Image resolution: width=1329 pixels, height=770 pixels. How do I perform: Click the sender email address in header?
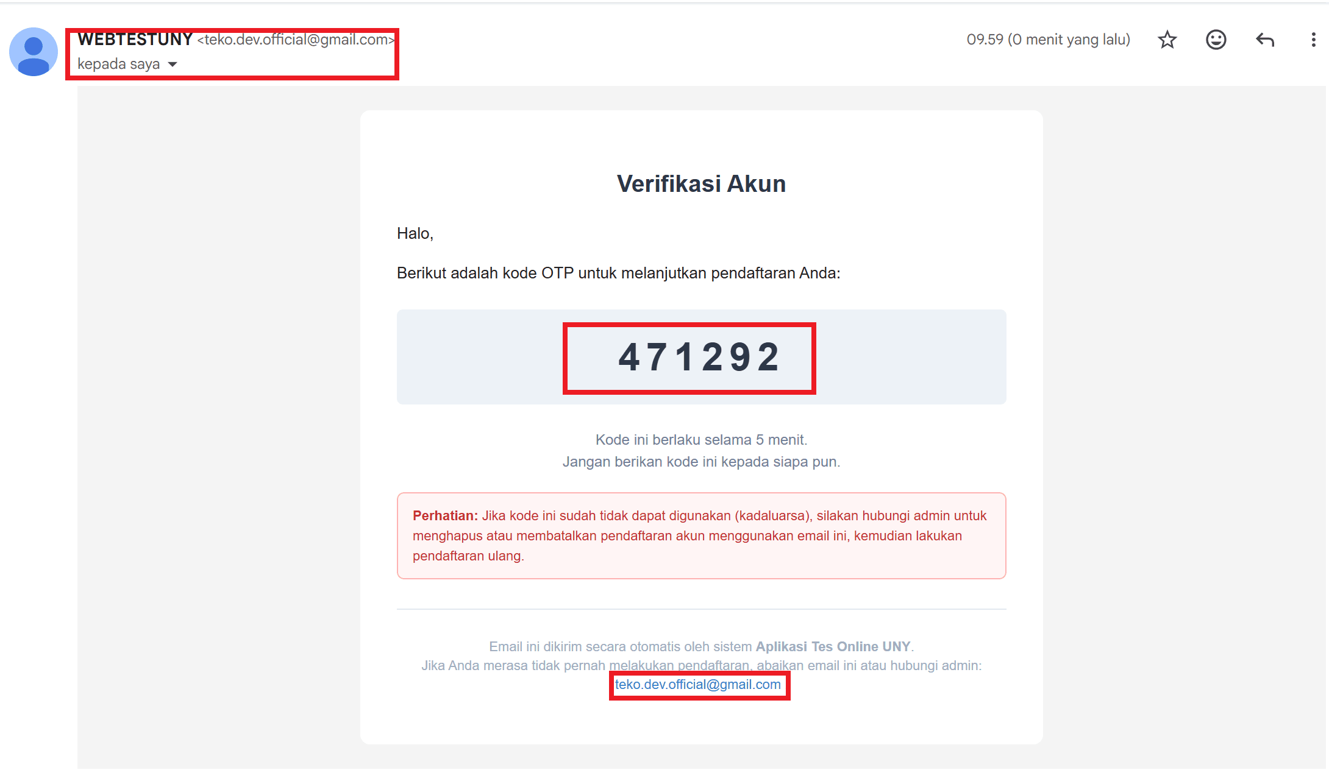coord(296,40)
